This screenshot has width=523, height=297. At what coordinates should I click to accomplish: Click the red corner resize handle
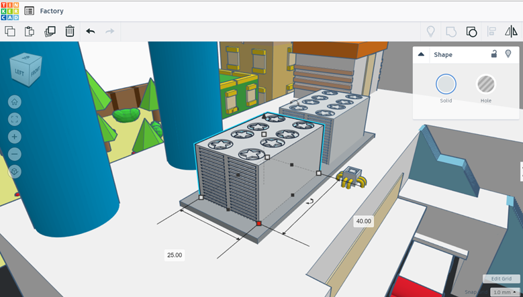click(x=259, y=223)
